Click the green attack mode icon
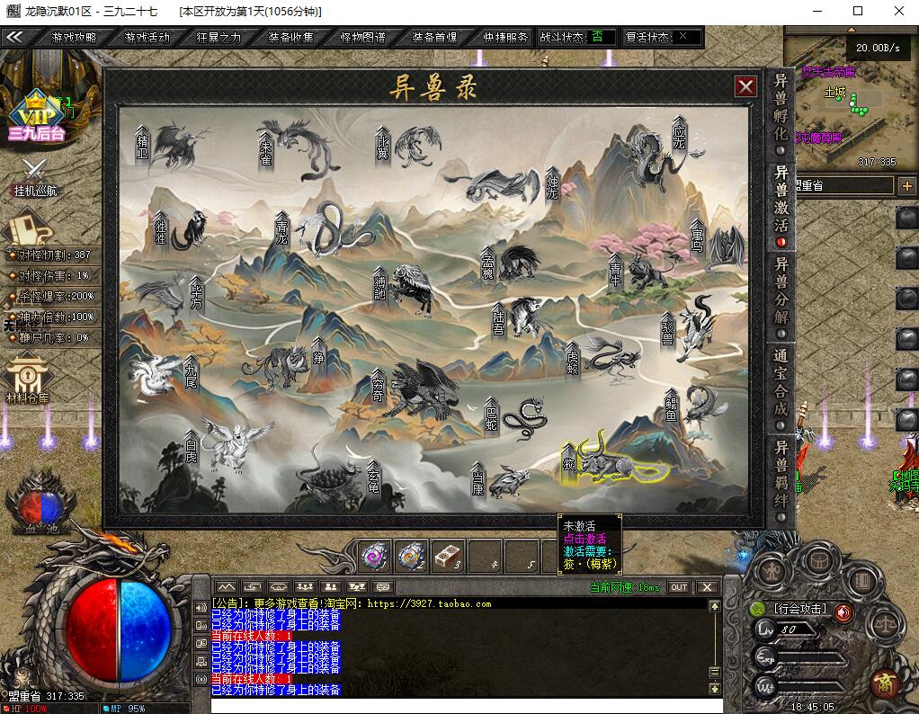This screenshot has height=714, width=919. click(x=758, y=609)
